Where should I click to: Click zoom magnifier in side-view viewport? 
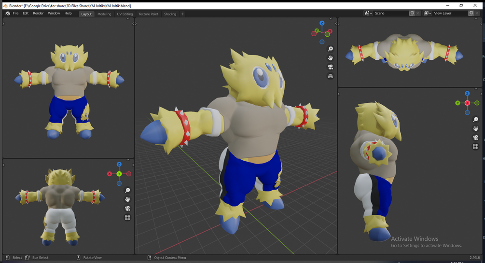(476, 119)
